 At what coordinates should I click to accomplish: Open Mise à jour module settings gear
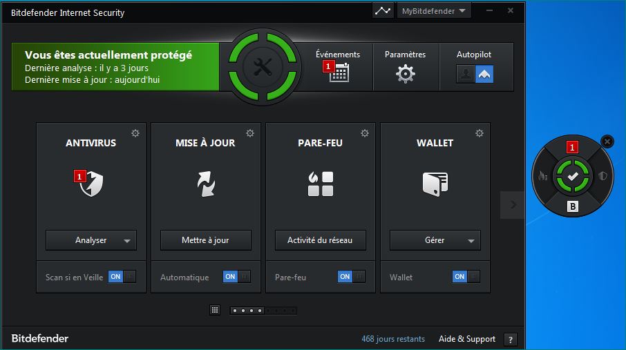pyautogui.click(x=250, y=133)
